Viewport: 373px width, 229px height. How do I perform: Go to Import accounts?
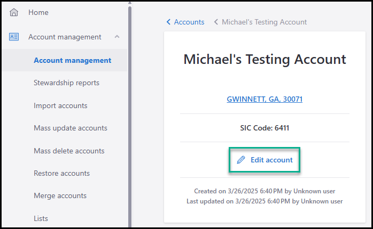60,105
